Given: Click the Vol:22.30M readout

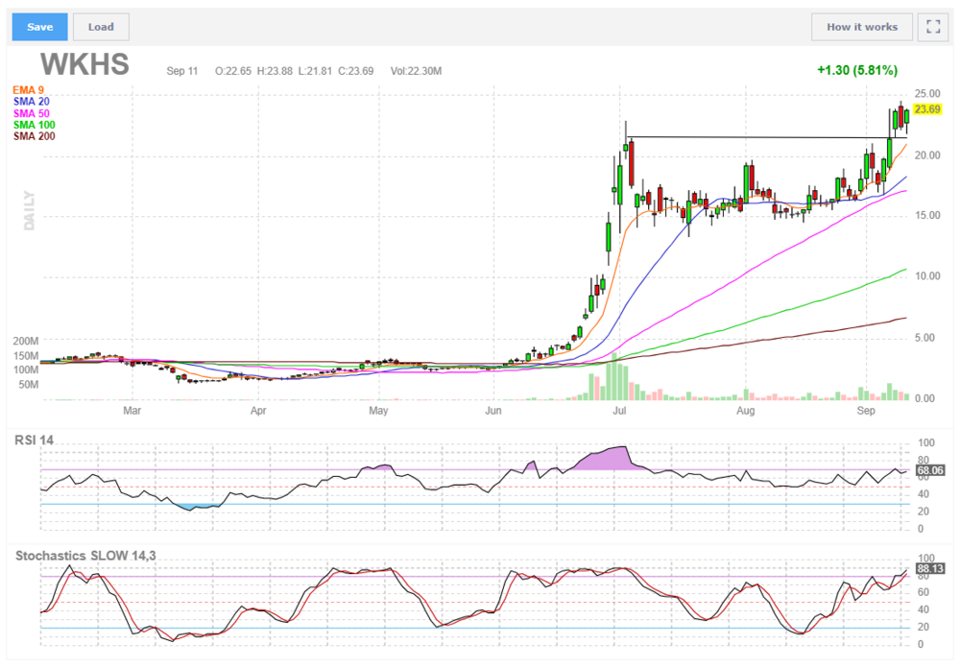Looking at the screenshot, I should click(414, 71).
